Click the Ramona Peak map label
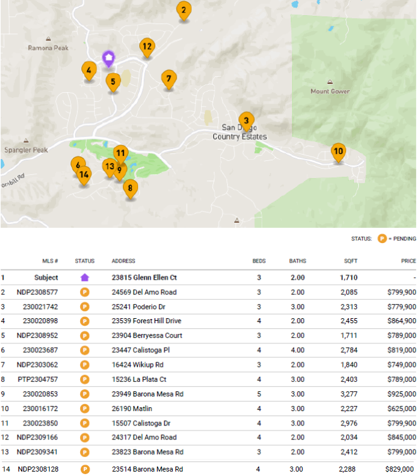Screen dimensions: 420x476 tap(48, 47)
